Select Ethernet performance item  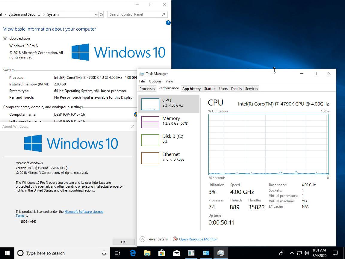[x=169, y=158]
